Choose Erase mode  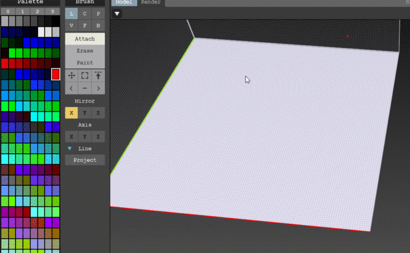point(85,51)
